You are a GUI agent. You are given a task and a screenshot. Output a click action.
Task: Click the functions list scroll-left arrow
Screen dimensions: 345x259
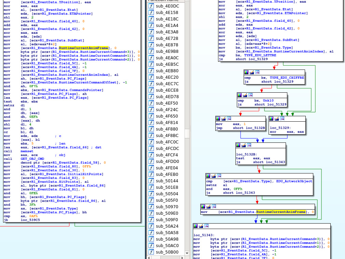[149, 257]
